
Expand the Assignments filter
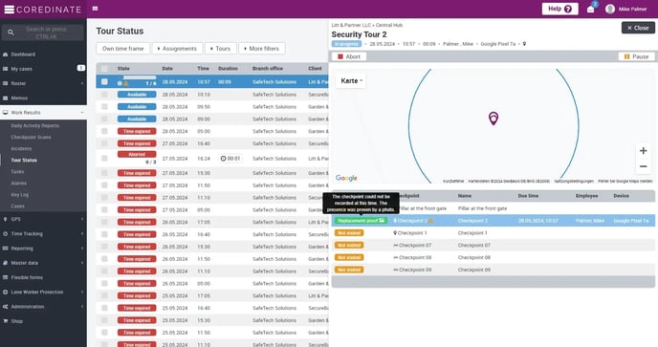[177, 49]
